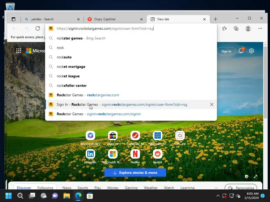This screenshot has height=202, width=270.
Task: Open Rockstar Games rockstargames.com suggestion
Action: 131,95
